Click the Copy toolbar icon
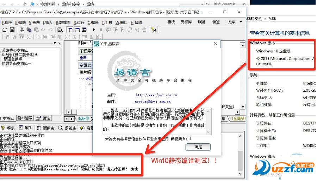Image resolution: width=317 pixels, height=181 pixels. (x=29, y=30)
